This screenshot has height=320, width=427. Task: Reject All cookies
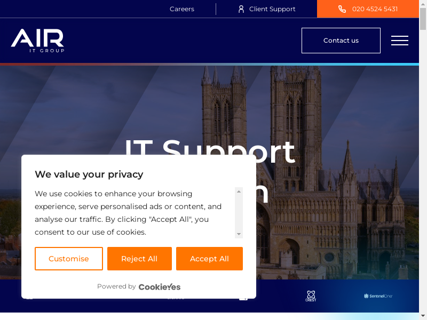(139, 259)
